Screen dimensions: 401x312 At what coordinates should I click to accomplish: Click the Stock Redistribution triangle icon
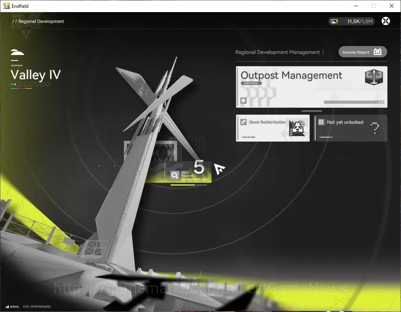click(297, 128)
